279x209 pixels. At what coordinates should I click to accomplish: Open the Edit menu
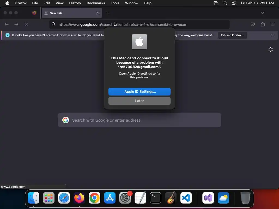47,3
